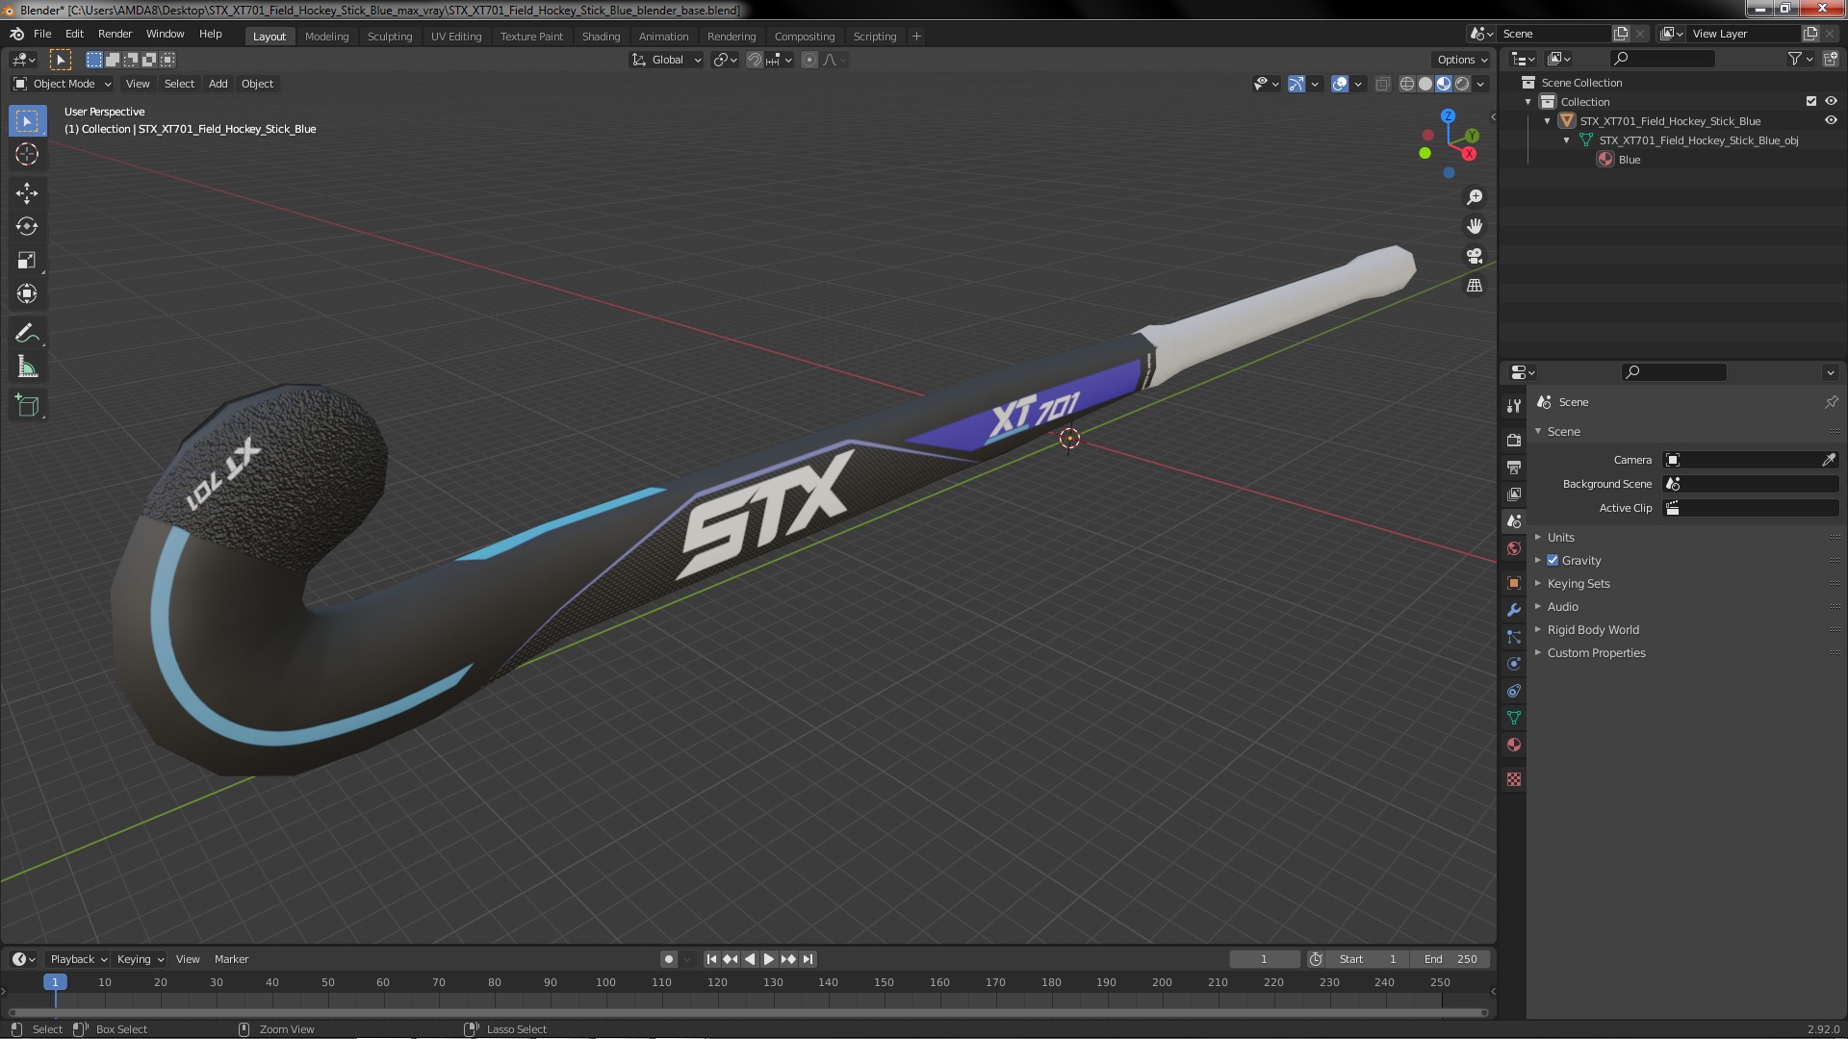Image resolution: width=1848 pixels, height=1039 pixels.
Task: Play the animation forward
Action: tap(769, 959)
